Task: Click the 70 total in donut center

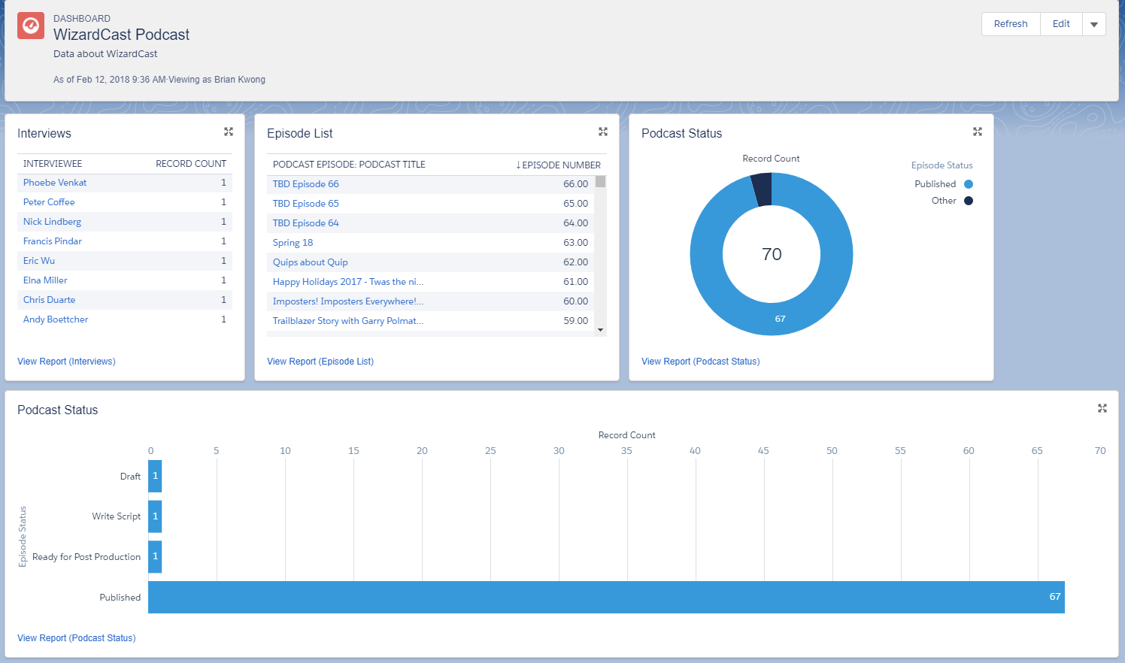Action: coord(772,254)
